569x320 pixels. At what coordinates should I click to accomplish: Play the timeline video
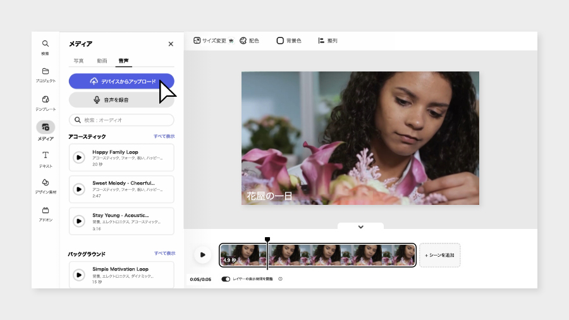(x=202, y=255)
